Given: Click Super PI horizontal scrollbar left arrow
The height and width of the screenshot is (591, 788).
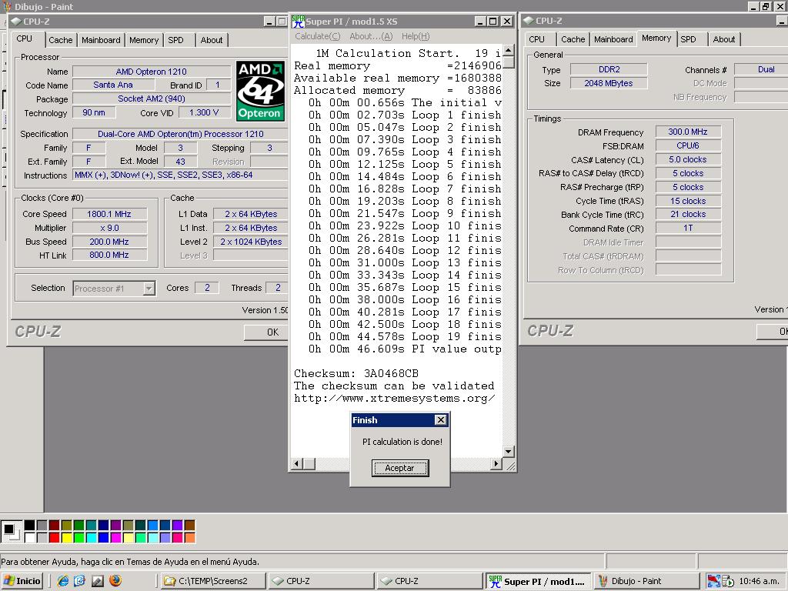Looking at the screenshot, I should click(x=297, y=463).
